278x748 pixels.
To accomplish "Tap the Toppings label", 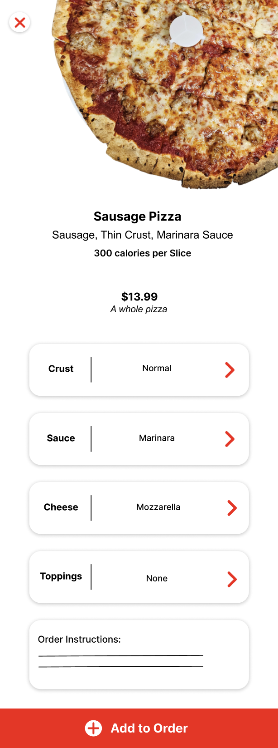I will (61, 576).
